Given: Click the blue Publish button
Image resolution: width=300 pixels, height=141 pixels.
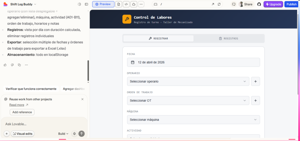Looking at the screenshot, I should 292,4.
